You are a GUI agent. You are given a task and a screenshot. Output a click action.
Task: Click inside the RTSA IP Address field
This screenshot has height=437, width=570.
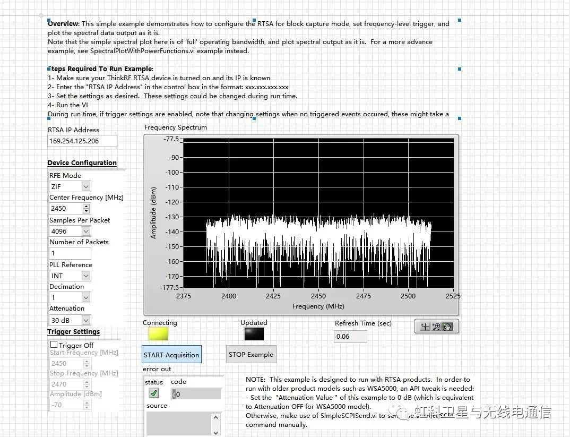81,141
